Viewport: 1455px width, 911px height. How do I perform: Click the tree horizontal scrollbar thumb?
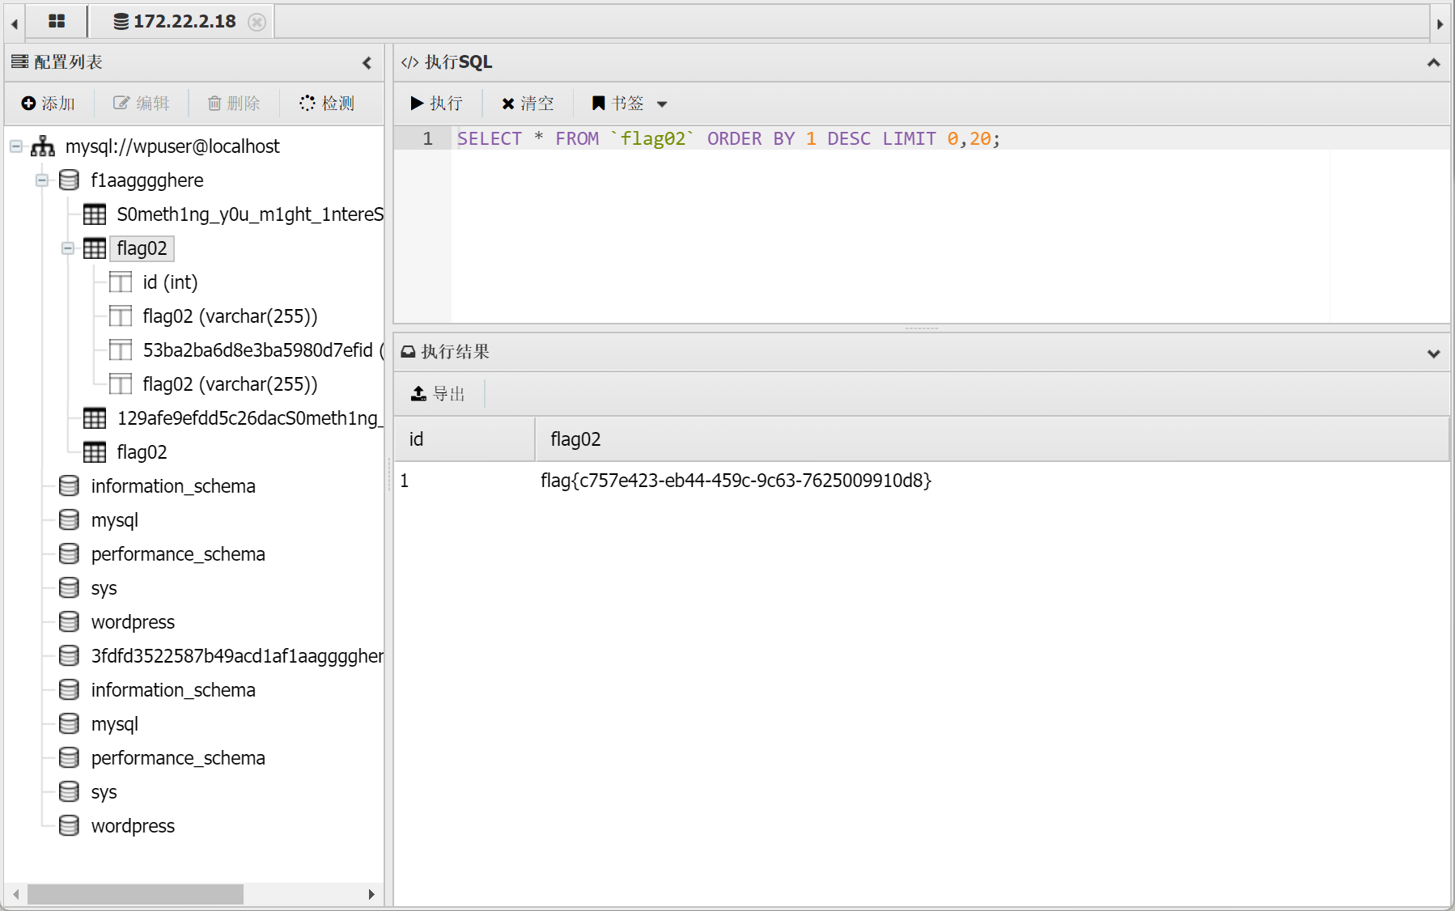tap(135, 894)
